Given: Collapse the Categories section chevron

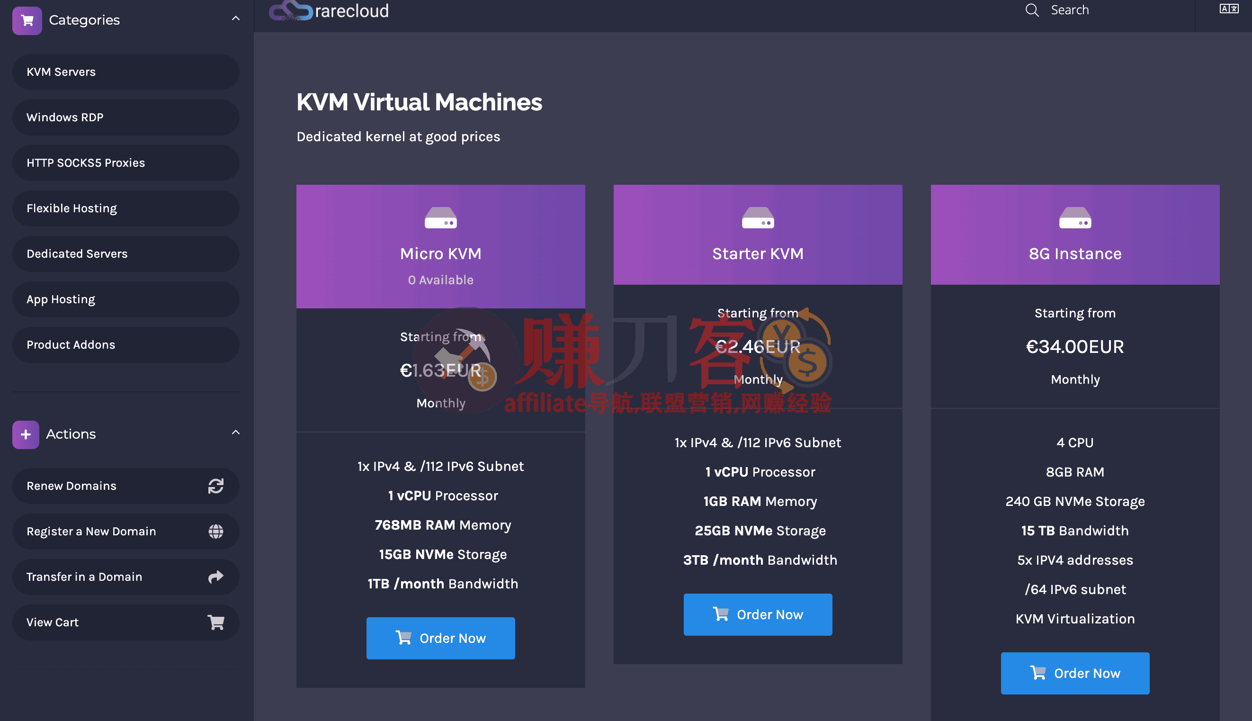Looking at the screenshot, I should (235, 19).
